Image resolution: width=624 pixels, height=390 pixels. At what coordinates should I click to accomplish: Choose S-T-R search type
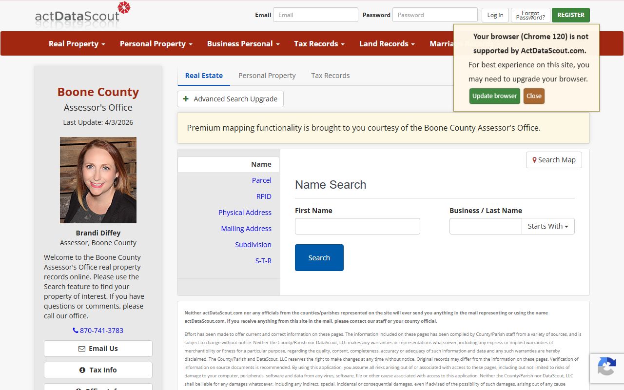(263, 261)
